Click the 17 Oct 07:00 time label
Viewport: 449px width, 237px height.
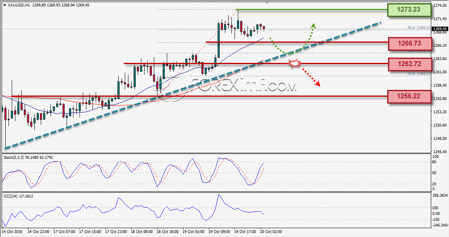[64, 232]
